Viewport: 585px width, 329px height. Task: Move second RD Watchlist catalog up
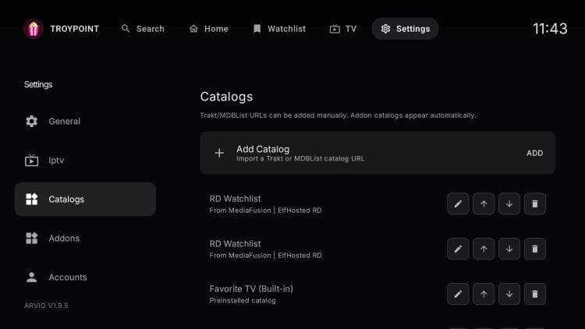click(484, 249)
